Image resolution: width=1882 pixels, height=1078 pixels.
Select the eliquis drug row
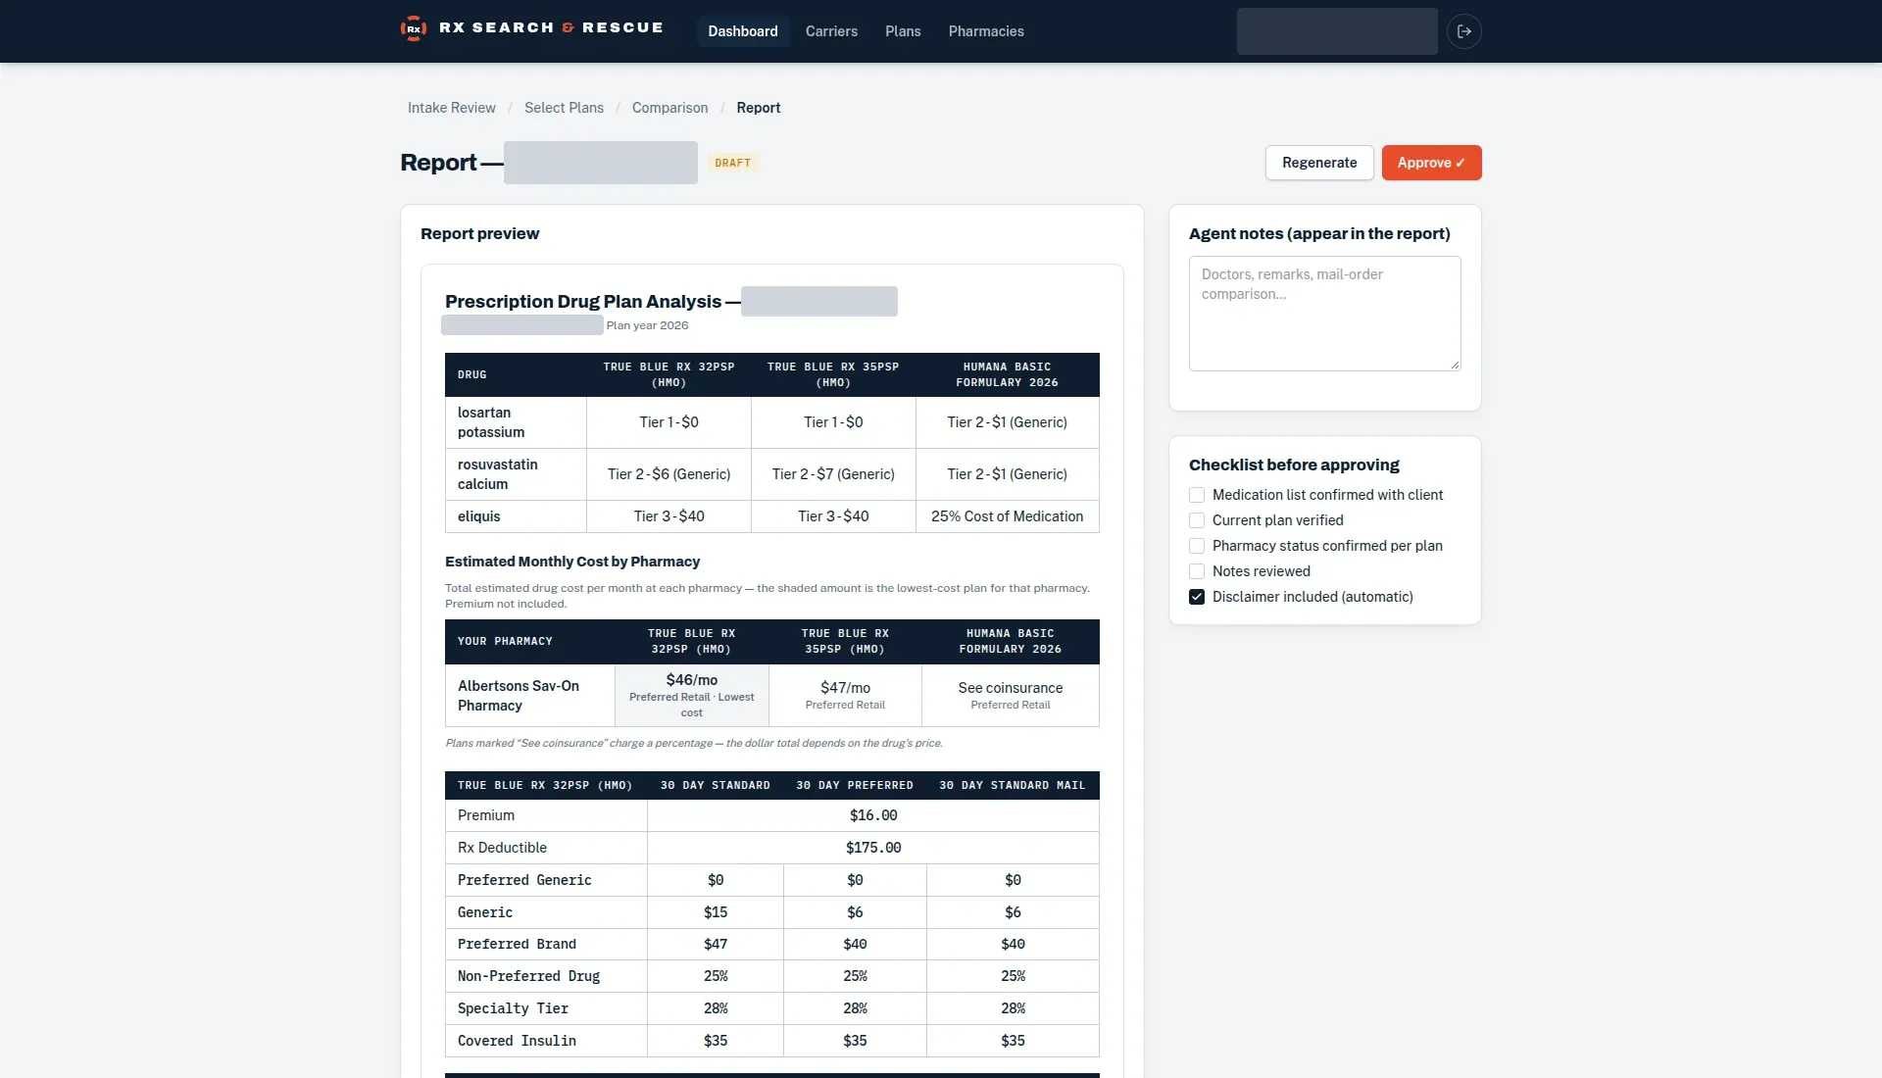click(772, 516)
